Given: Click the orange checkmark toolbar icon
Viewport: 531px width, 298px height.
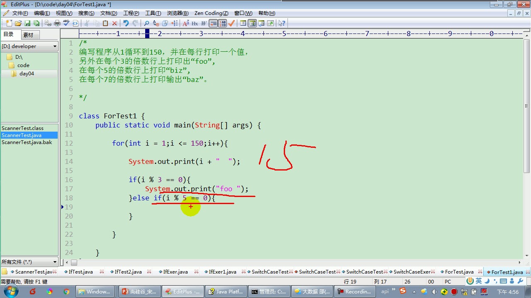Looking at the screenshot, I should pos(231,23).
